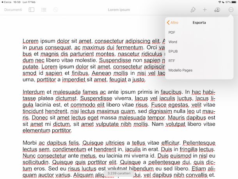Open the table of contents list icon
The width and height of the screenshot is (238, 179).
[x=44, y=10]
